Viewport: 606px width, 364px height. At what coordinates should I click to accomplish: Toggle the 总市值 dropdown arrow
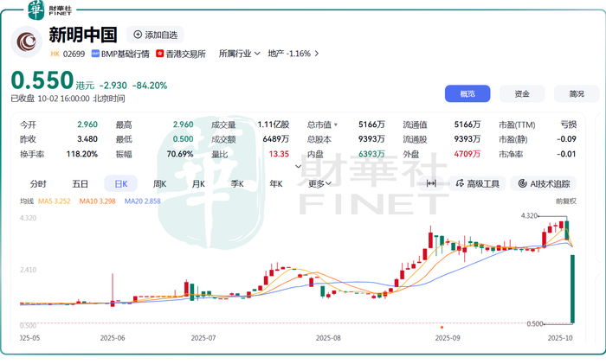[336, 125]
